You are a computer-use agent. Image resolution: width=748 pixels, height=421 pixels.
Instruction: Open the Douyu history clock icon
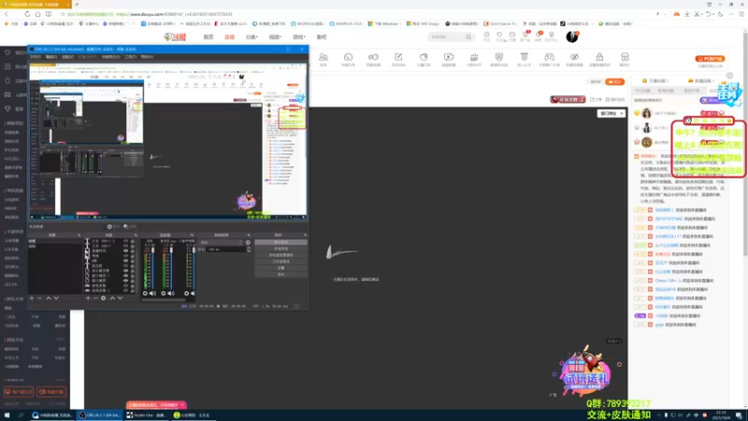[x=486, y=36]
